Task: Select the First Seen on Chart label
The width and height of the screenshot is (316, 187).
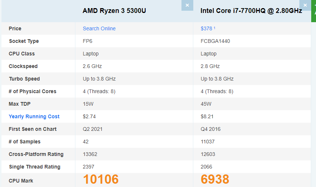Action: 33,129
